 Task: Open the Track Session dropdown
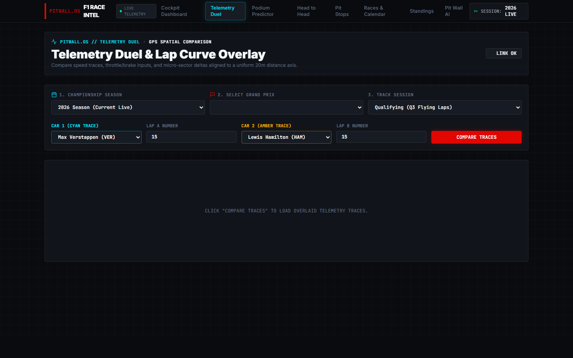[445, 107]
